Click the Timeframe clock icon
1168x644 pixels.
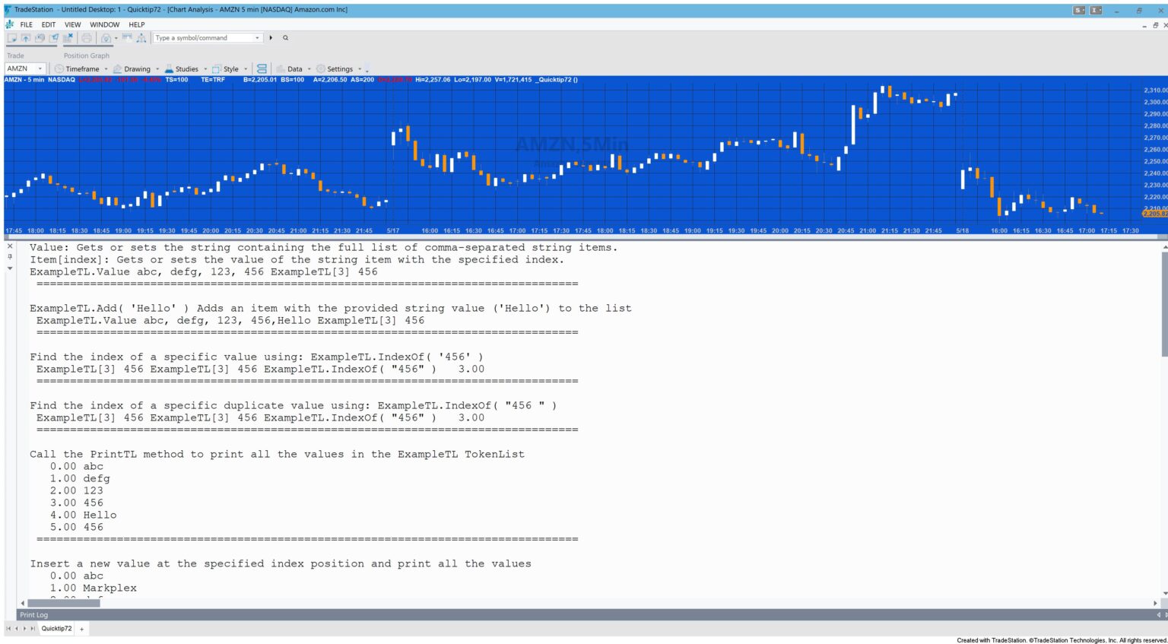(59, 68)
